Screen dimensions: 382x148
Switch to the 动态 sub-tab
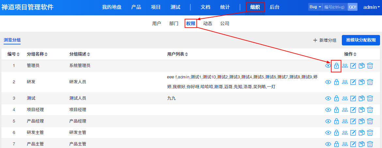tap(208, 24)
